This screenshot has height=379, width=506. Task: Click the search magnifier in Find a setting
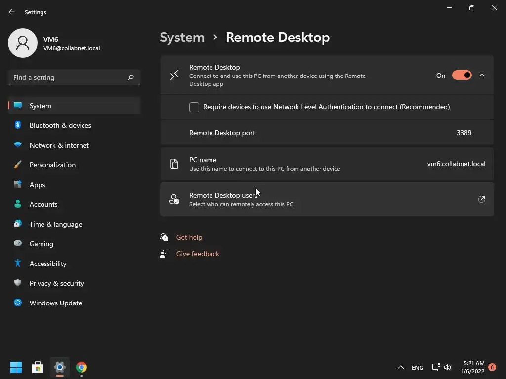tap(130, 77)
